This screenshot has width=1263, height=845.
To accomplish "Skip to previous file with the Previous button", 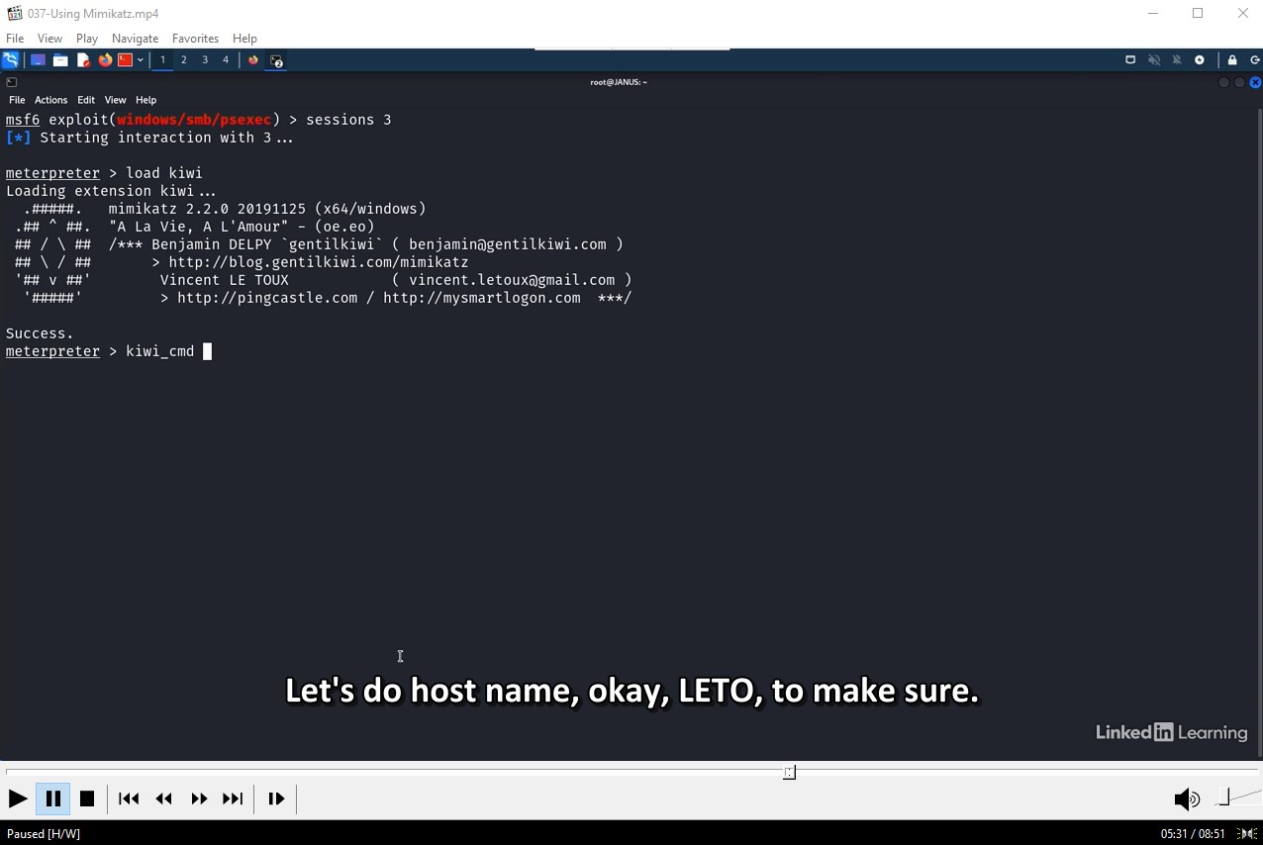I will (129, 798).
